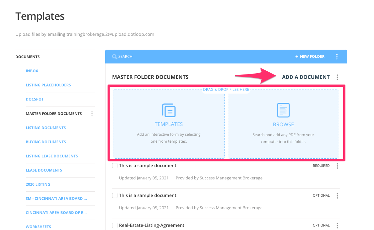Image resolution: width=374 pixels, height=230 pixels.
Task: Check the first sample document checkbox
Action: tap(115, 165)
